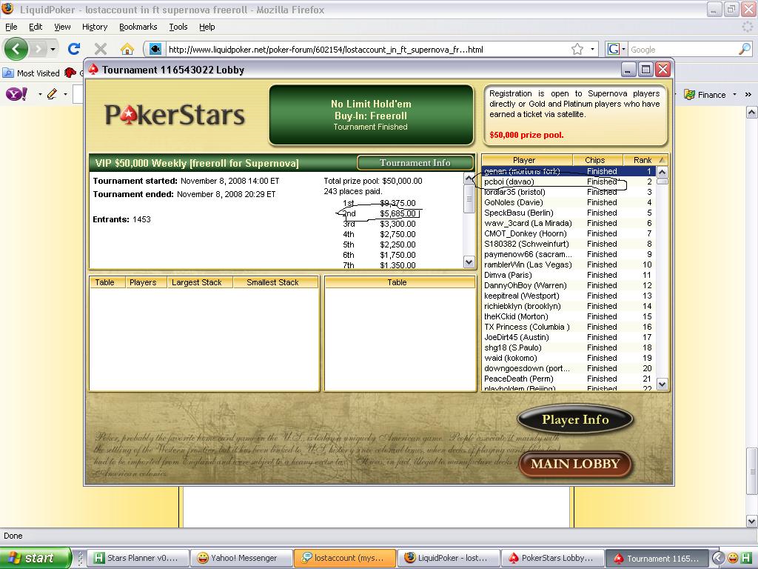
Task: Select player row "JoeDirt45 (Austin)"
Action: (568, 338)
